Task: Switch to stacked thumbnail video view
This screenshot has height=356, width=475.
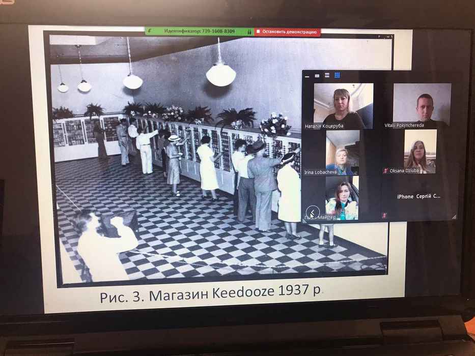Action: (x=327, y=76)
